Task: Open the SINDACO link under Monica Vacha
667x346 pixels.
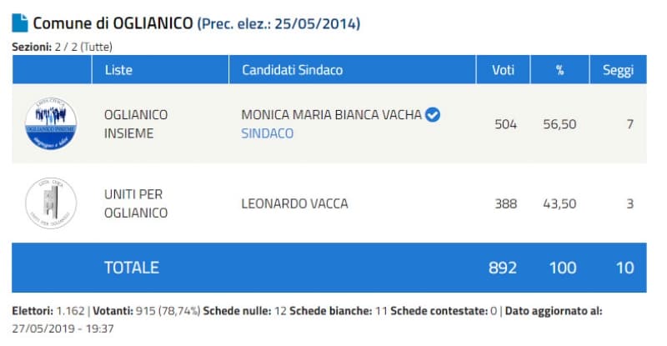Action: pyautogui.click(x=267, y=133)
